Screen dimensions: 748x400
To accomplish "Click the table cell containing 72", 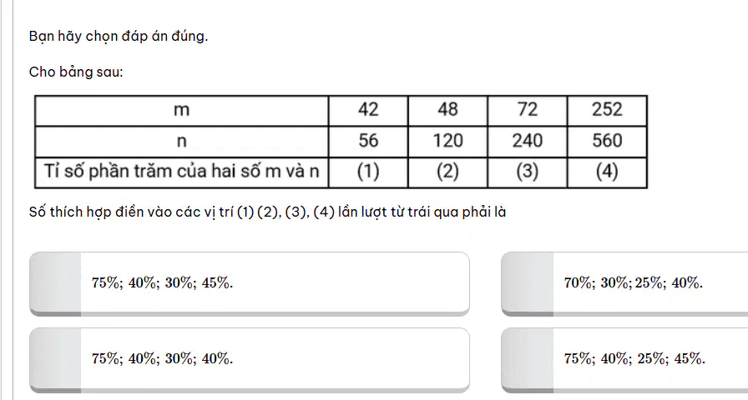I will (528, 111).
